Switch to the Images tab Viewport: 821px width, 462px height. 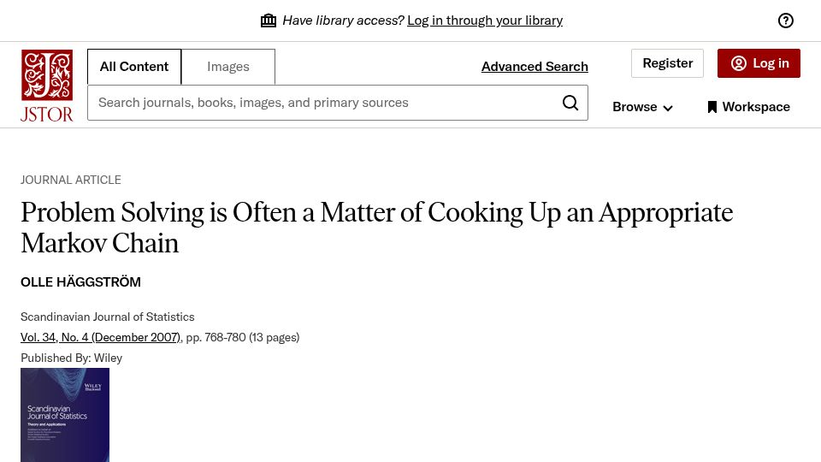pyautogui.click(x=228, y=67)
